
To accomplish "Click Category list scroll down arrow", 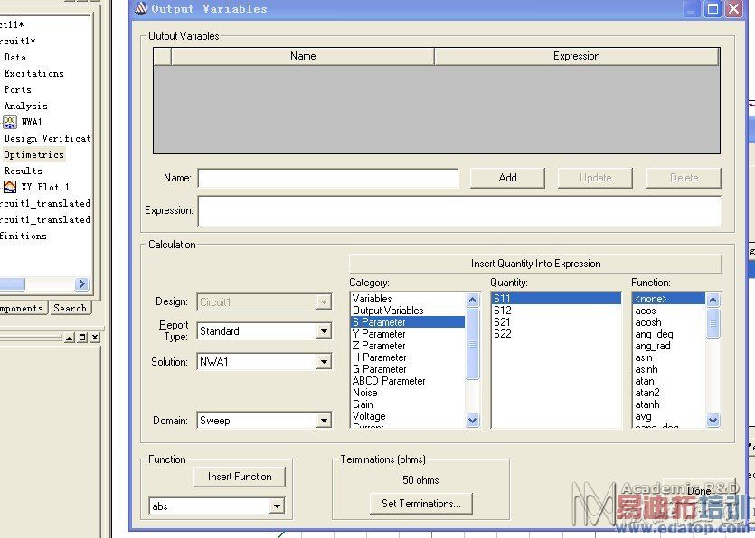I will click(x=472, y=421).
